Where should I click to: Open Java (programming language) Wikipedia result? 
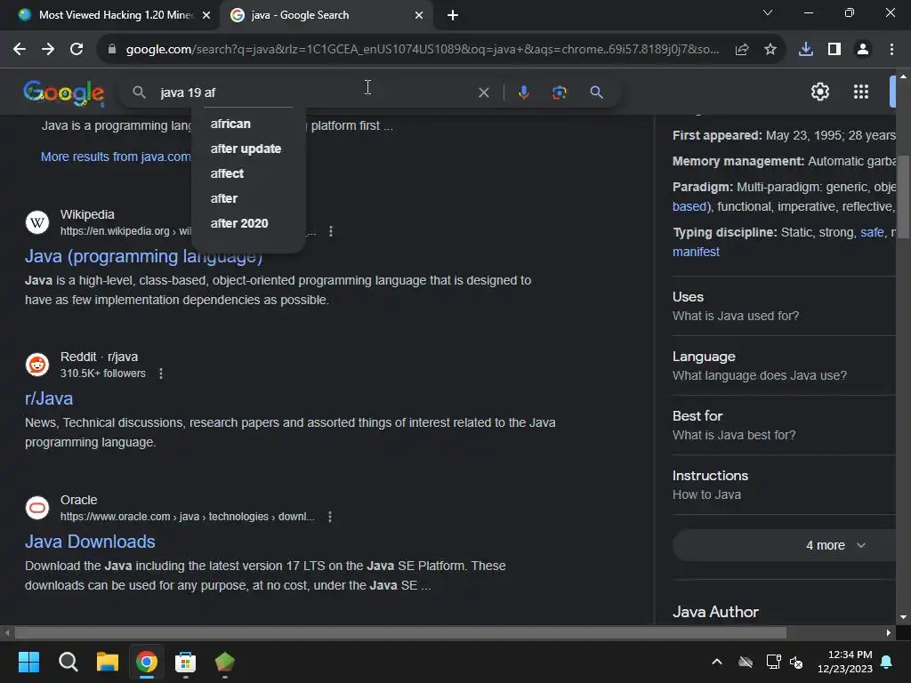[143, 256]
